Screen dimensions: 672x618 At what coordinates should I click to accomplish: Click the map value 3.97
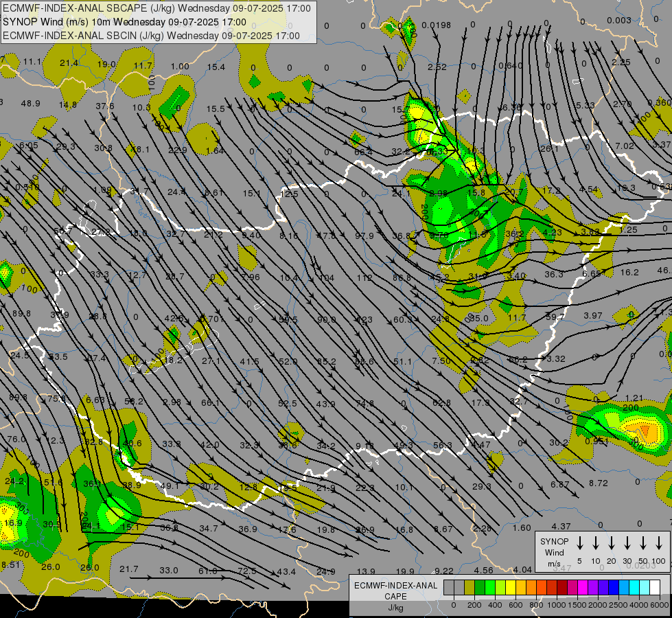tap(593, 315)
